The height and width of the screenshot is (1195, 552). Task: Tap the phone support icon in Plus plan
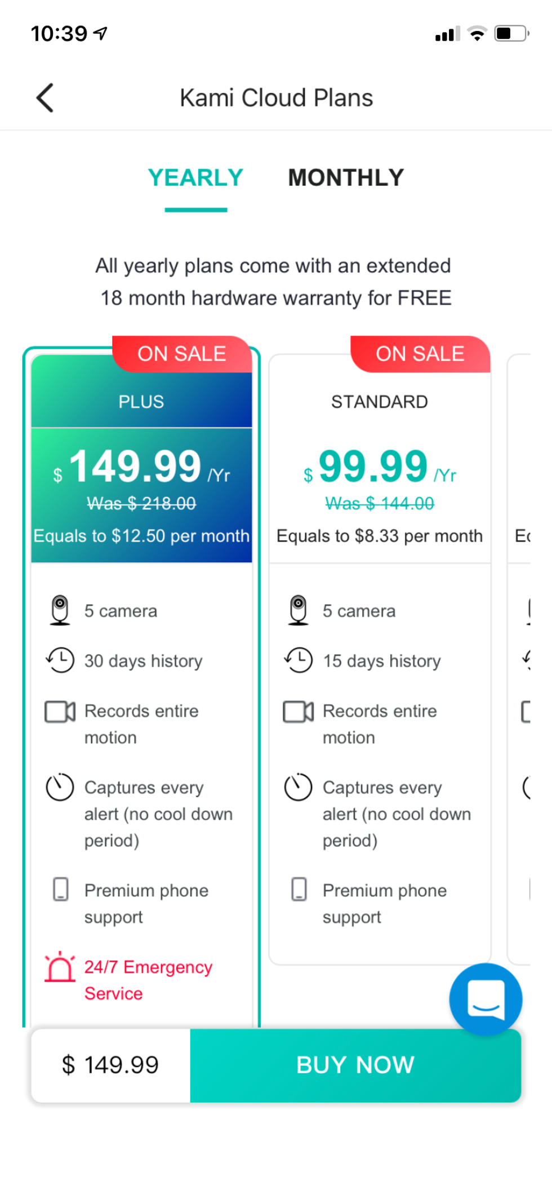tap(60, 890)
